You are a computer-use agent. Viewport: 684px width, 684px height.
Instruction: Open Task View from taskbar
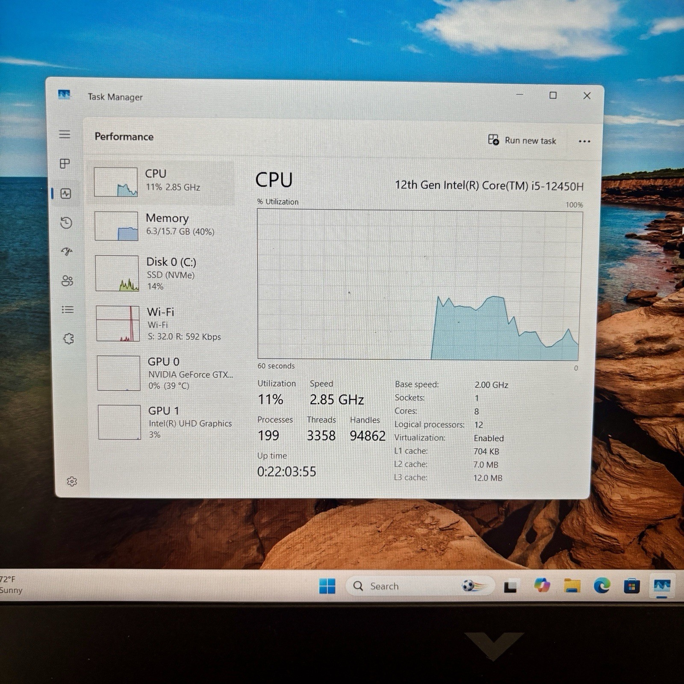tap(510, 587)
